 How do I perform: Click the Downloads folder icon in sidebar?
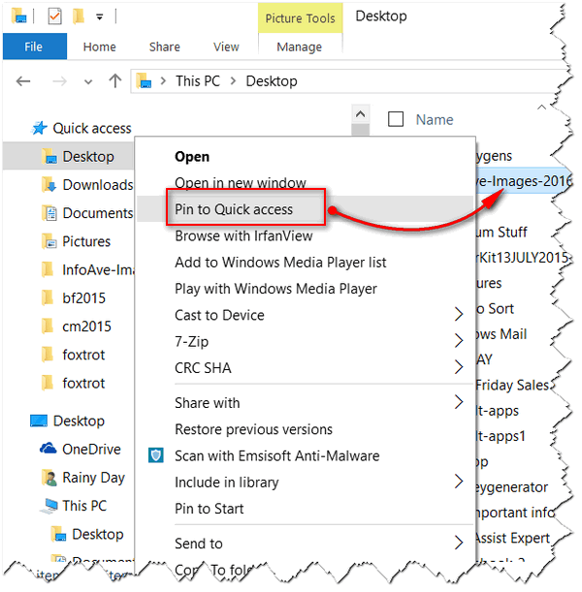coord(48,185)
